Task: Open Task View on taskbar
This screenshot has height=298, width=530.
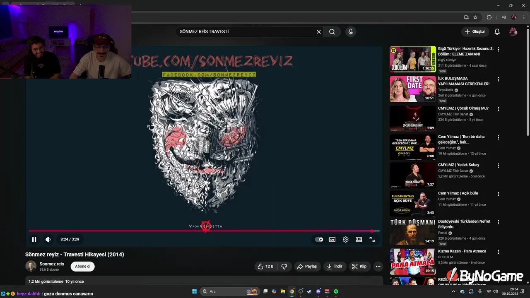Action: tap(265, 291)
